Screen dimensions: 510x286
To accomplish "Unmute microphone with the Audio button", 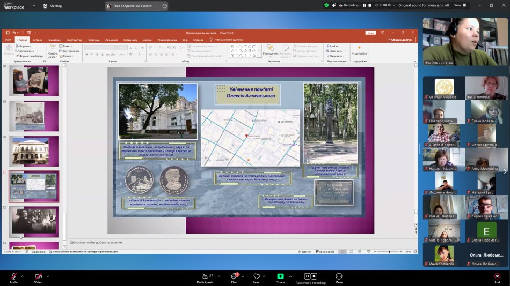I will tap(13, 277).
